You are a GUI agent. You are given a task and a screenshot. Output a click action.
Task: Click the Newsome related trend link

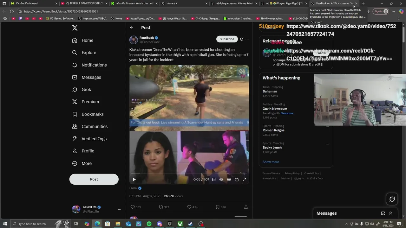coord(287,113)
